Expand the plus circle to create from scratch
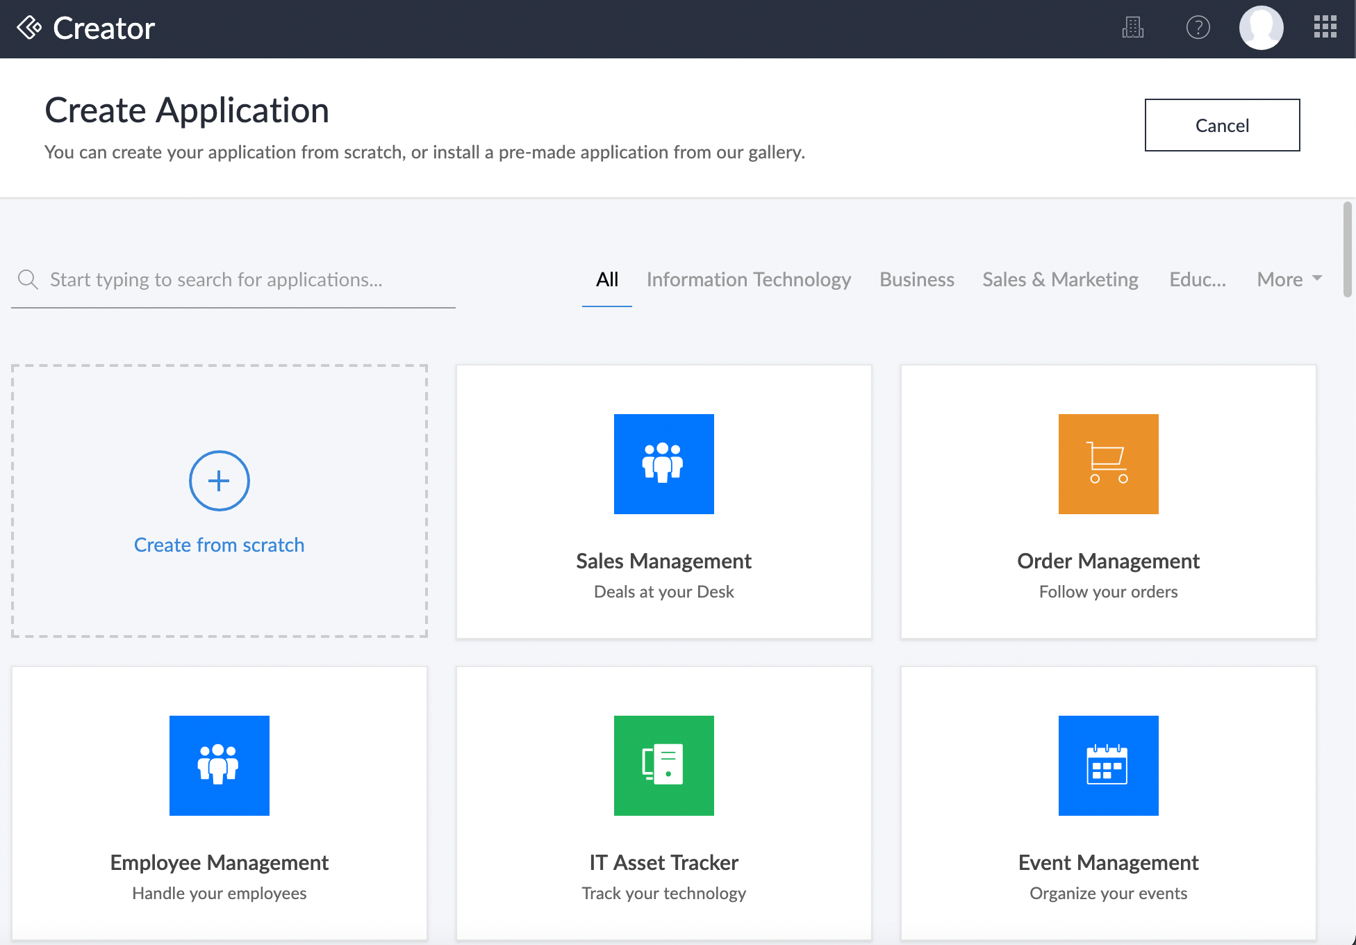 [219, 480]
